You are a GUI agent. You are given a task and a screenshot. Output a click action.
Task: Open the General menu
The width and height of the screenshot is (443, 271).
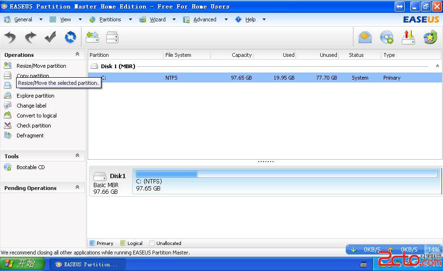pyautogui.click(x=23, y=19)
